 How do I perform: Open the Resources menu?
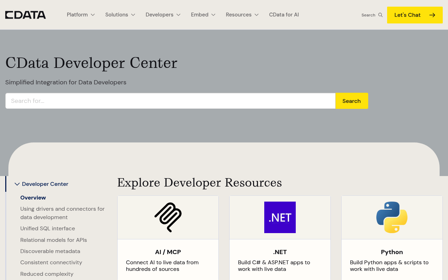tap(239, 15)
